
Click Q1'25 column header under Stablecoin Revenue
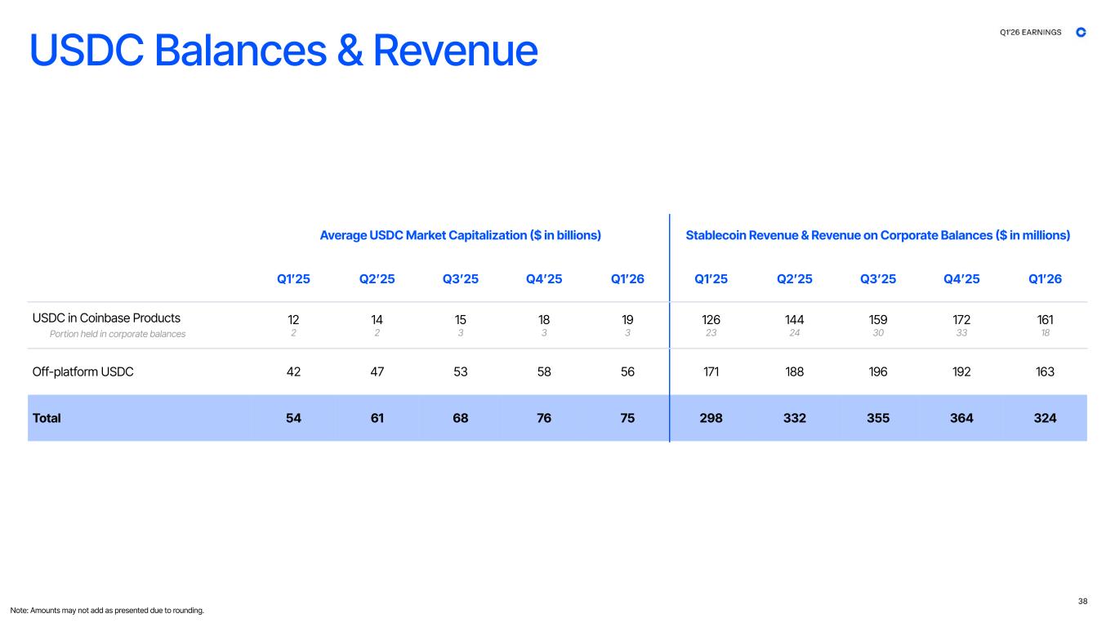[711, 279]
